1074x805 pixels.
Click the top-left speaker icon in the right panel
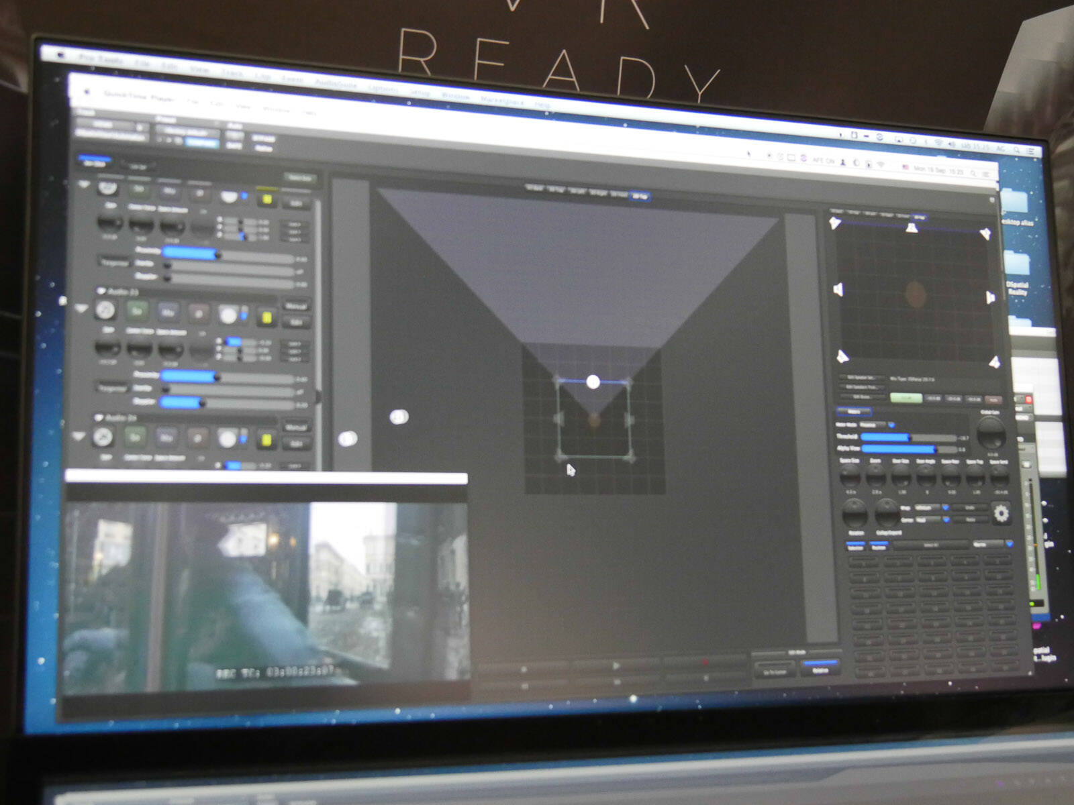(x=835, y=223)
